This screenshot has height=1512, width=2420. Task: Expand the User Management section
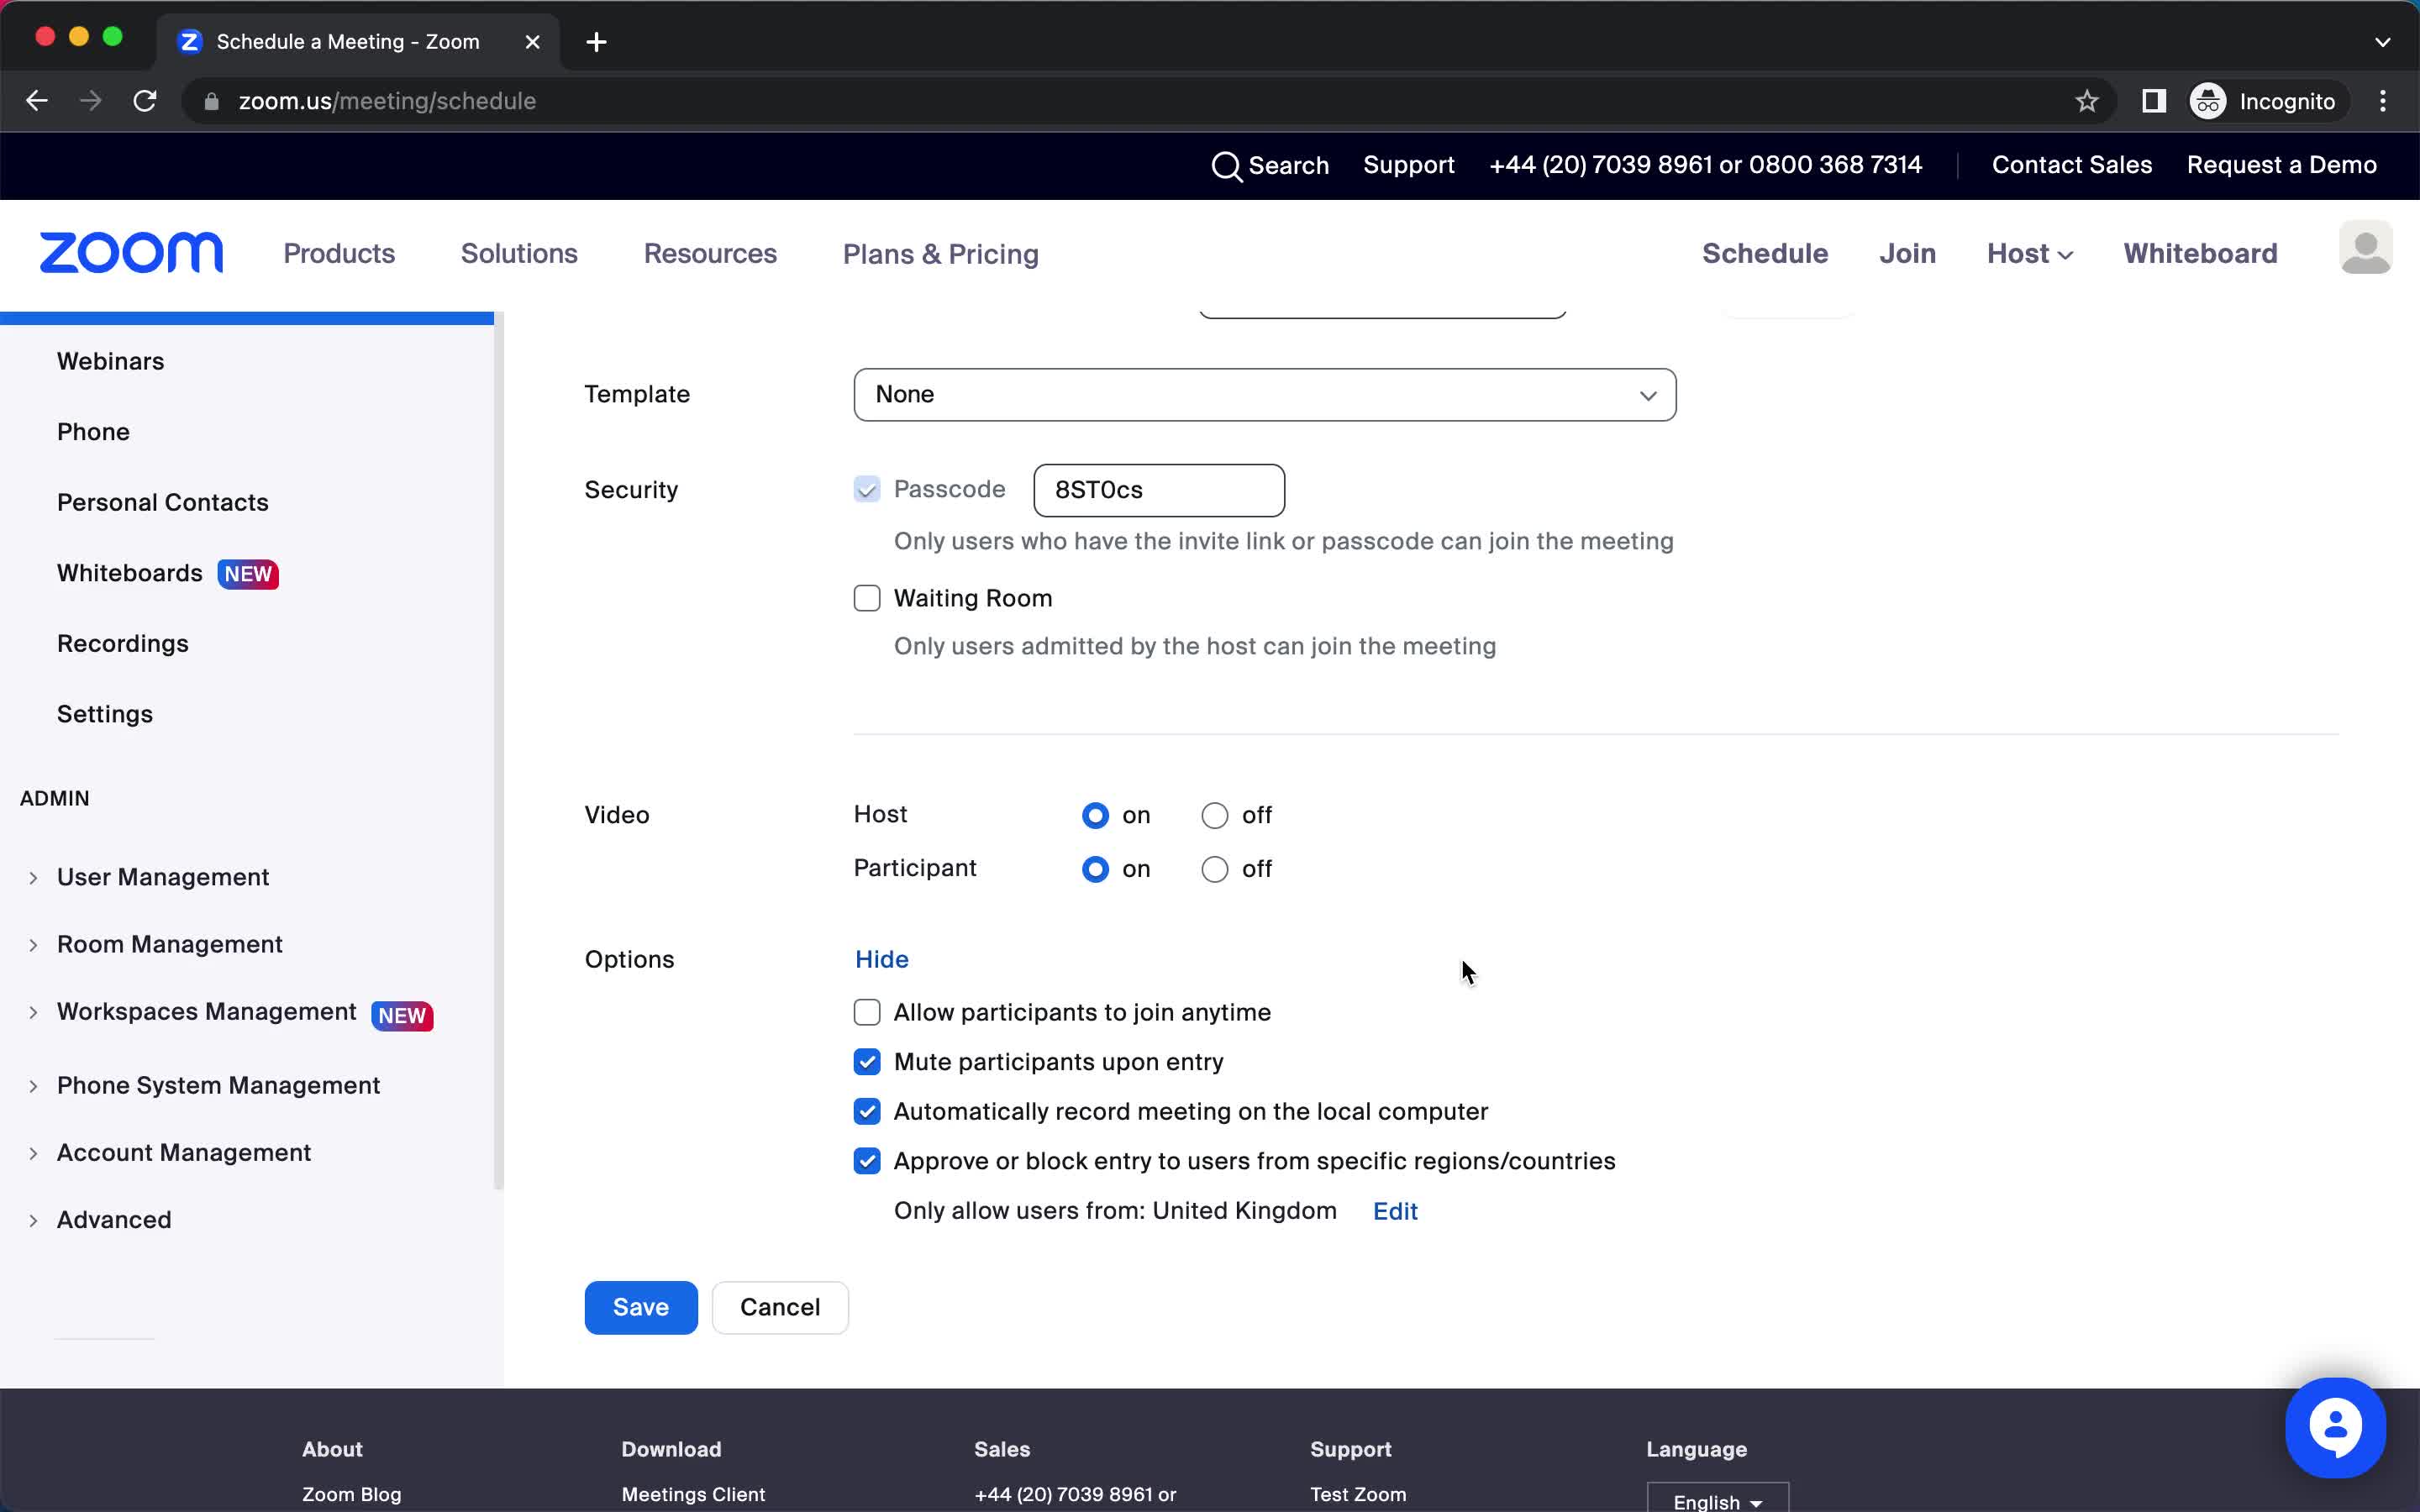click(x=33, y=876)
